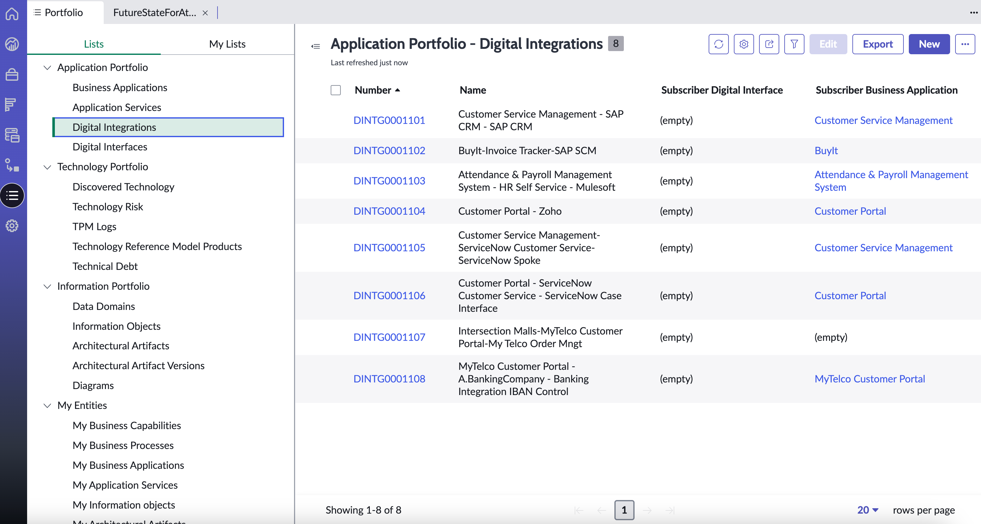Image resolution: width=981 pixels, height=524 pixels.
Task: Click the Export button
Action: (877, 44)
